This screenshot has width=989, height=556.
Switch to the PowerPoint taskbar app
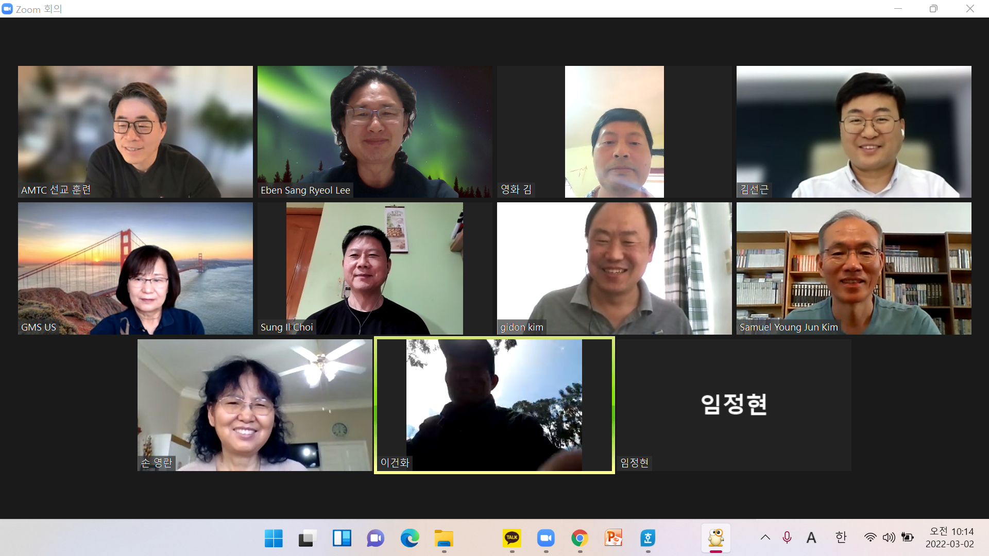(613, 538)
